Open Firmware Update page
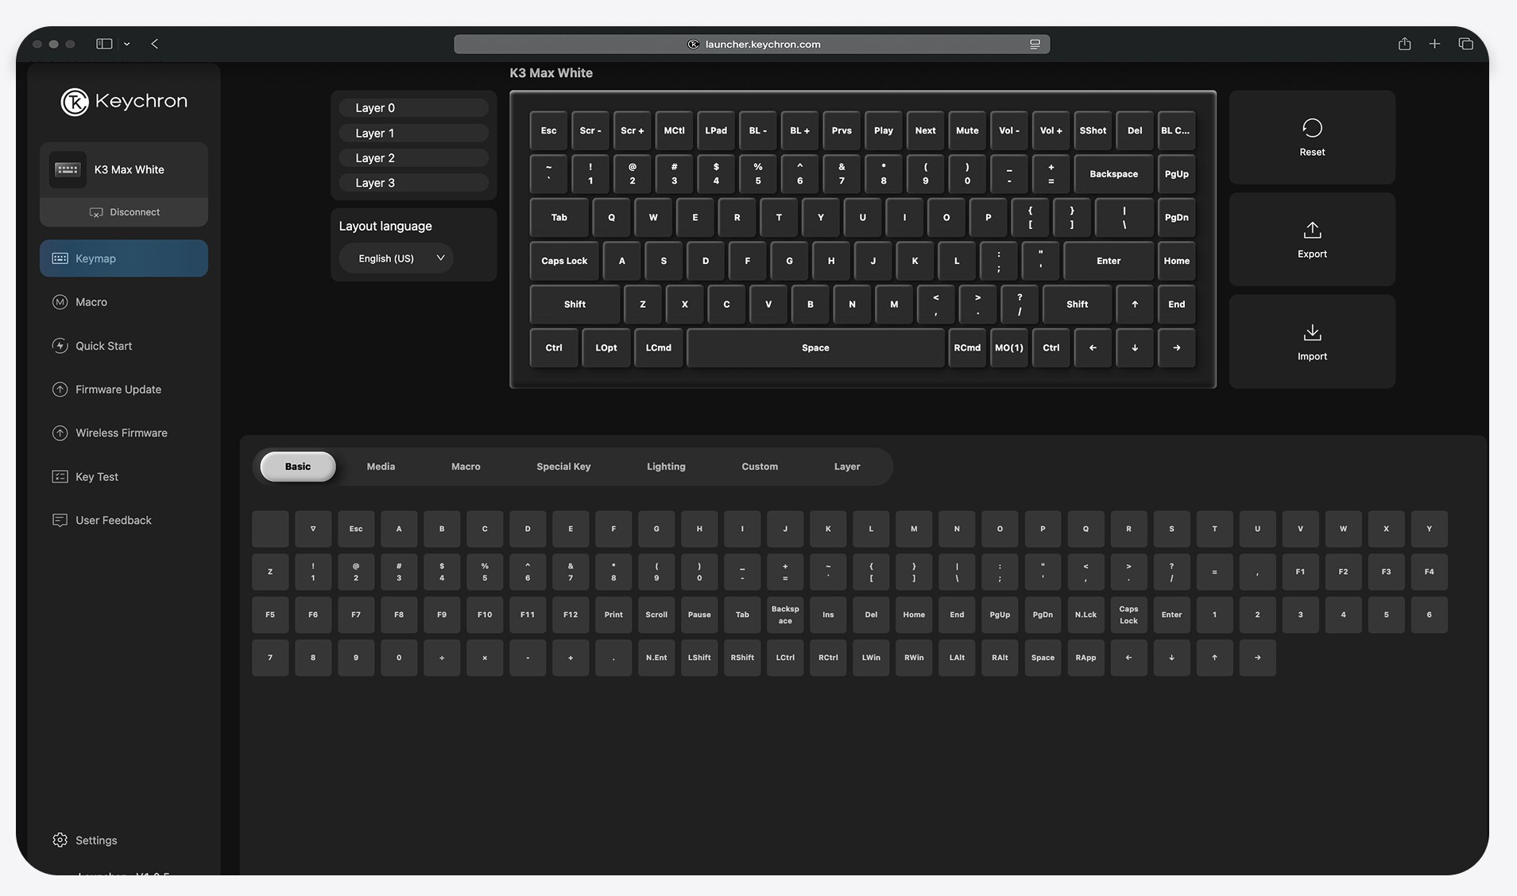Viewport: 1517px width, 896px height. [x=124, y=390]
